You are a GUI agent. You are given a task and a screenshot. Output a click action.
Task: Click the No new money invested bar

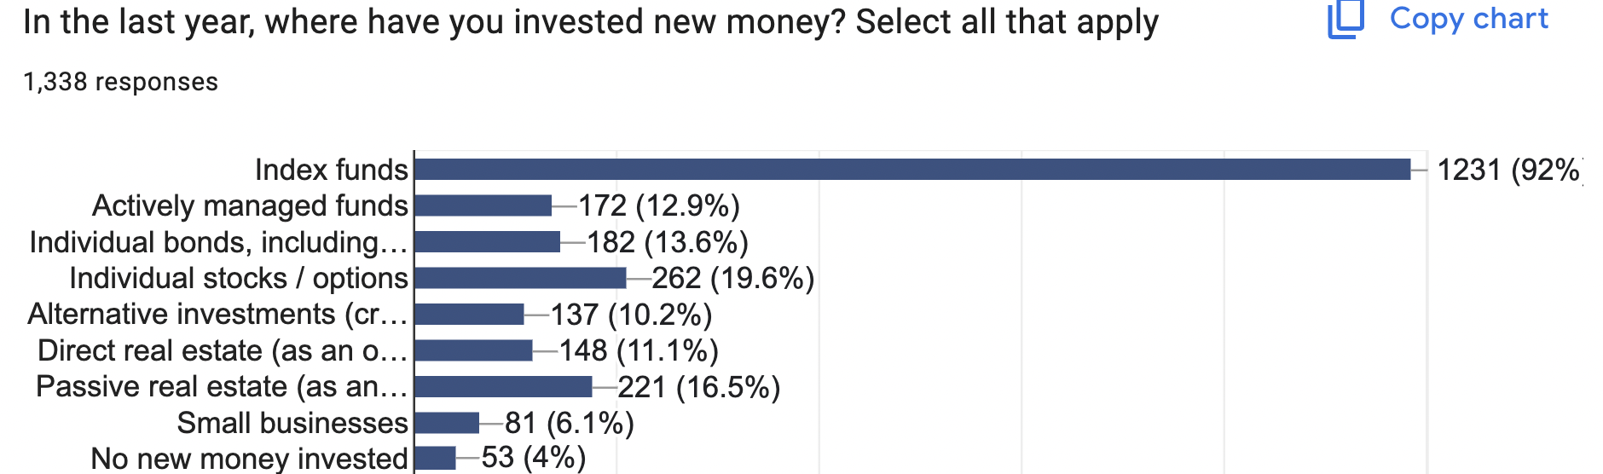tap(435, 459)
